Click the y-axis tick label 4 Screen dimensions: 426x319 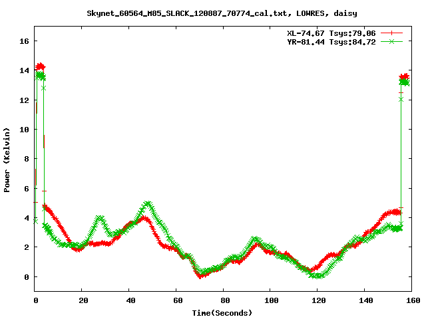point(27,218)
